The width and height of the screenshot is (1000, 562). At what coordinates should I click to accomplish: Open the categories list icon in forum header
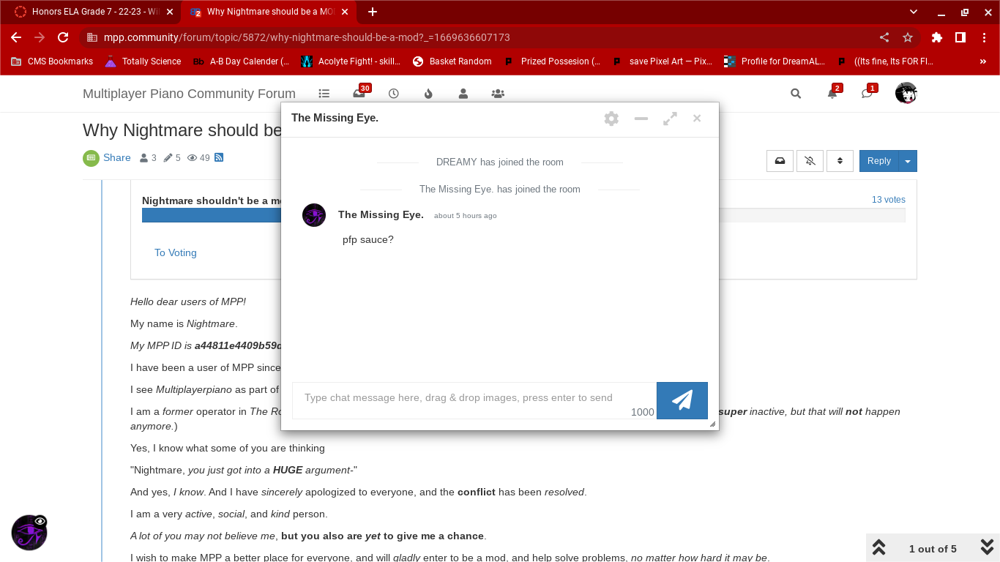coord(324,94)
